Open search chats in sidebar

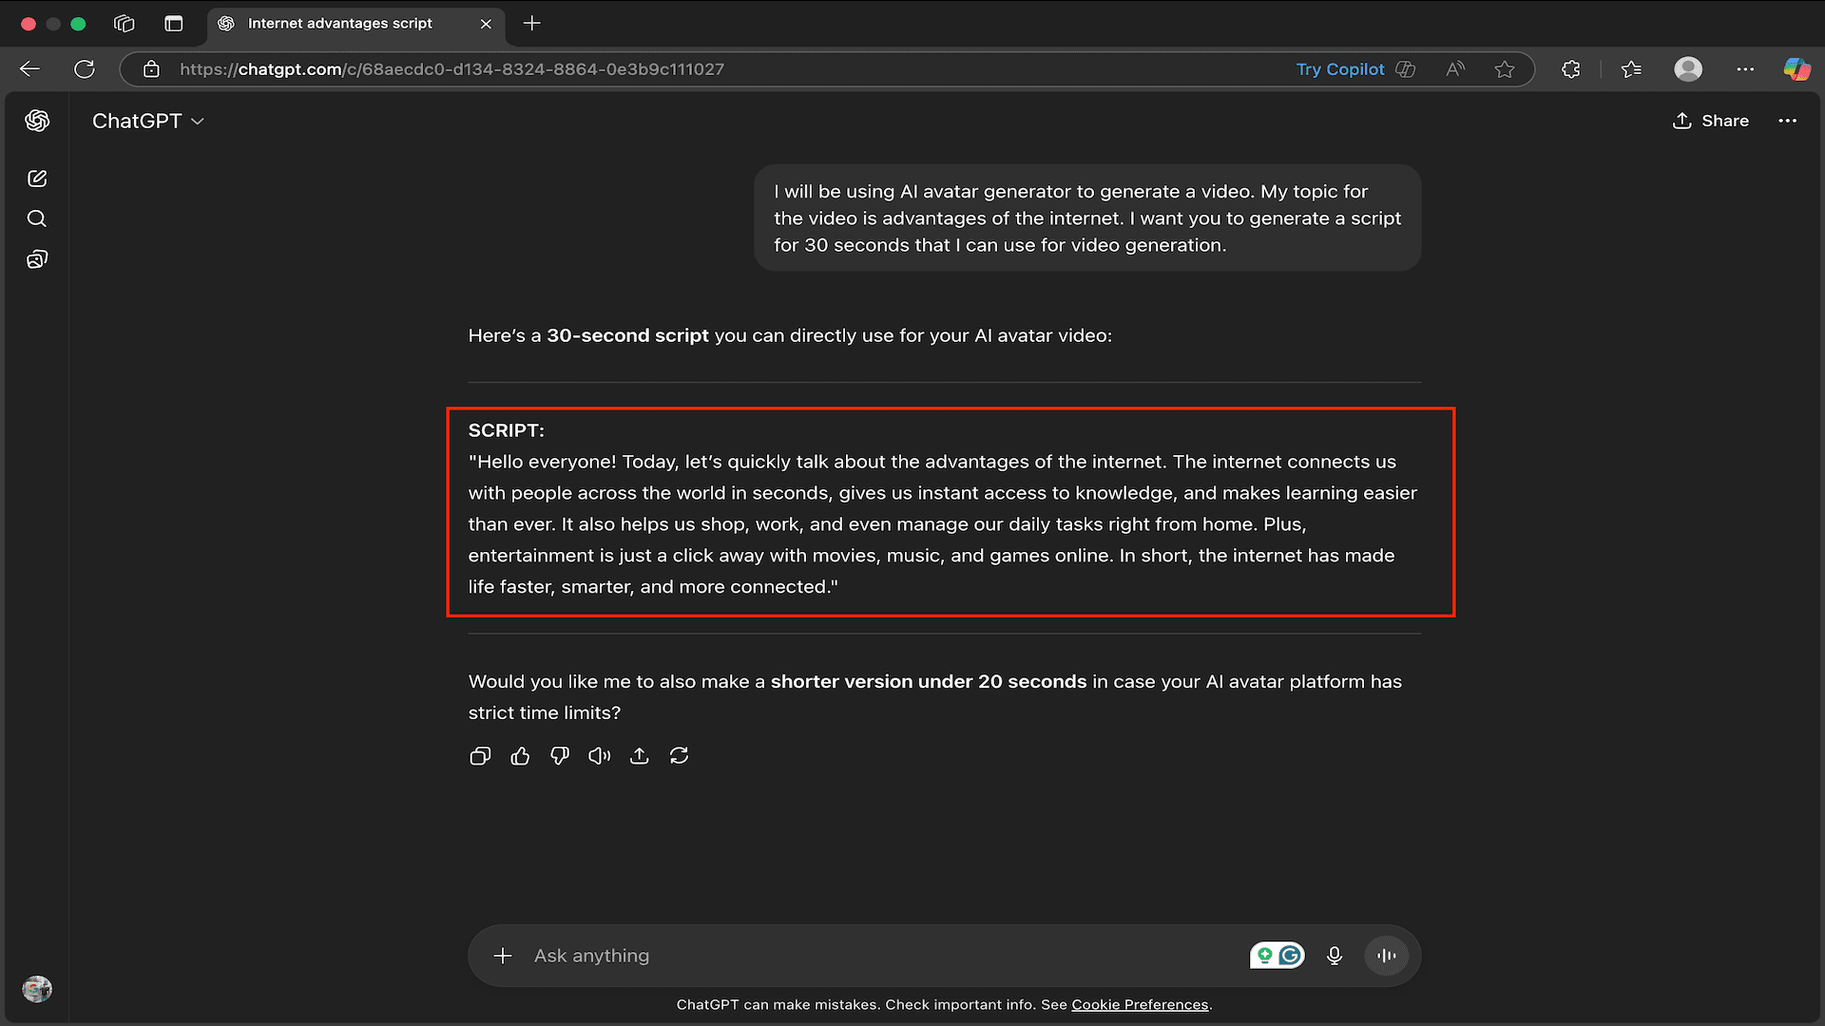(37, 218)
